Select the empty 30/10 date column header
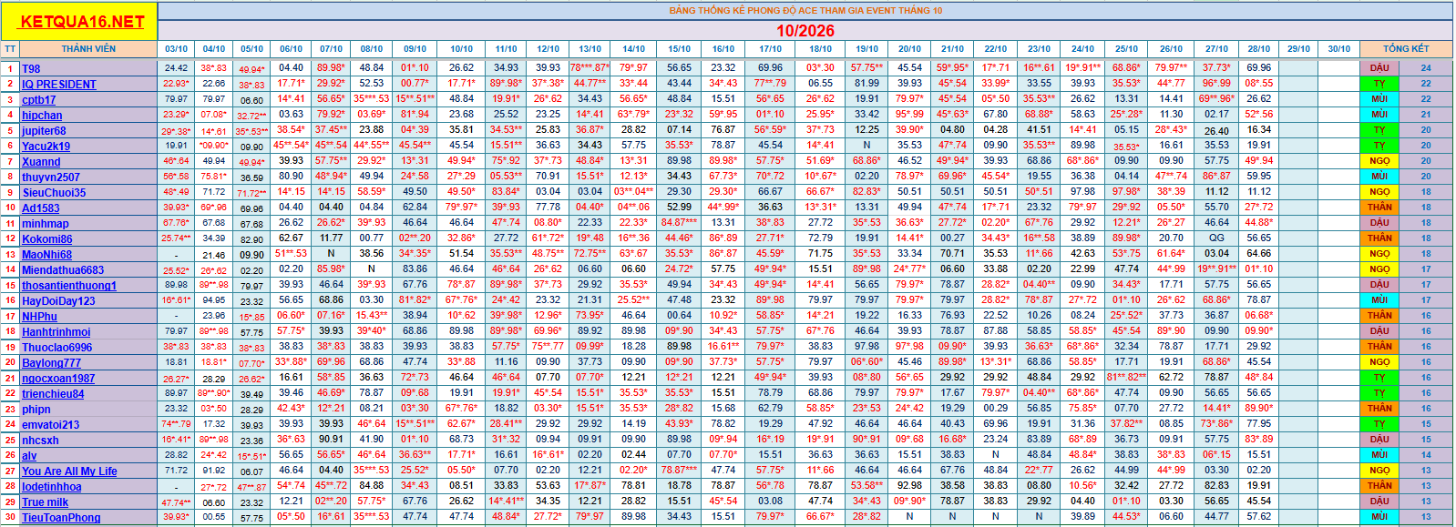The width and height of the screenshot is (1456, 527). [1339, 49]
